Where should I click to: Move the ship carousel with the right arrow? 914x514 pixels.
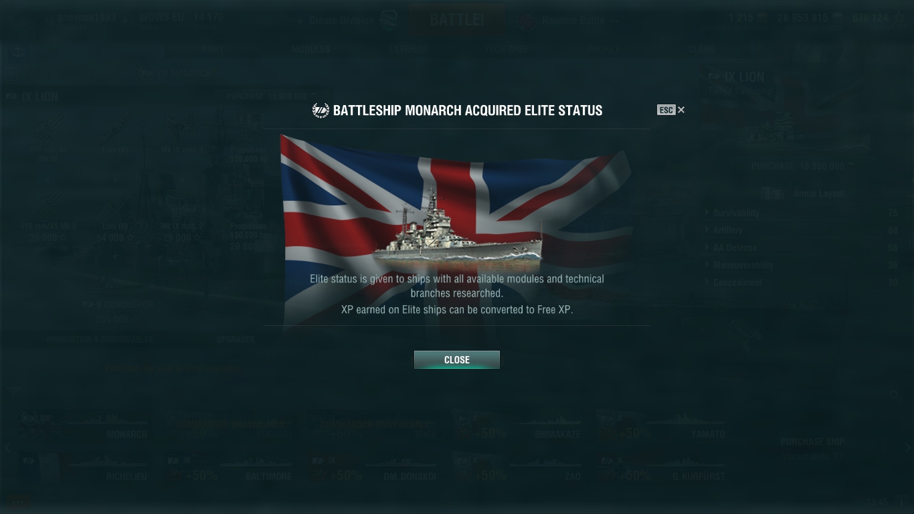click(907, 448)
